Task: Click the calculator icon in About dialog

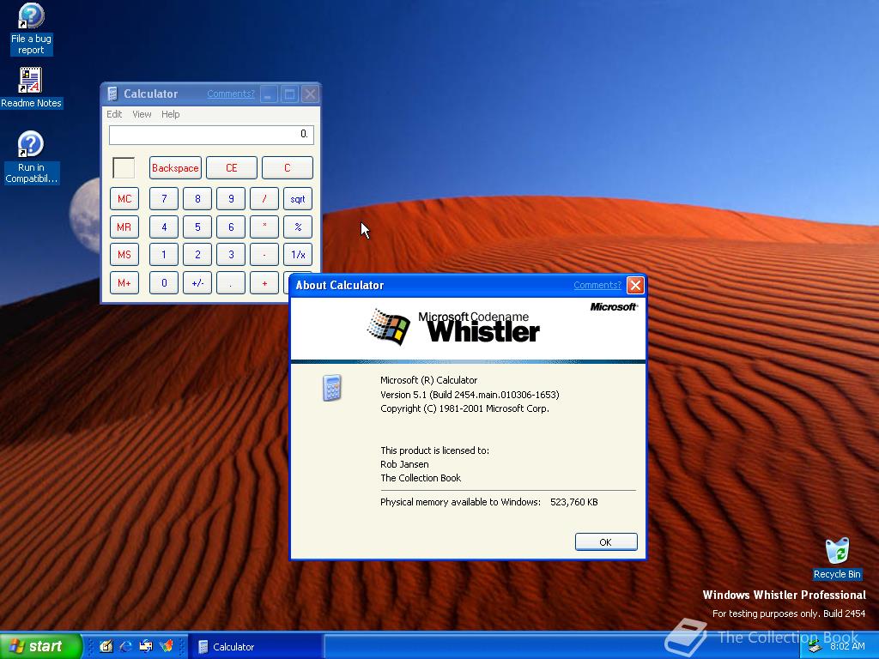Action: [332, 388]
